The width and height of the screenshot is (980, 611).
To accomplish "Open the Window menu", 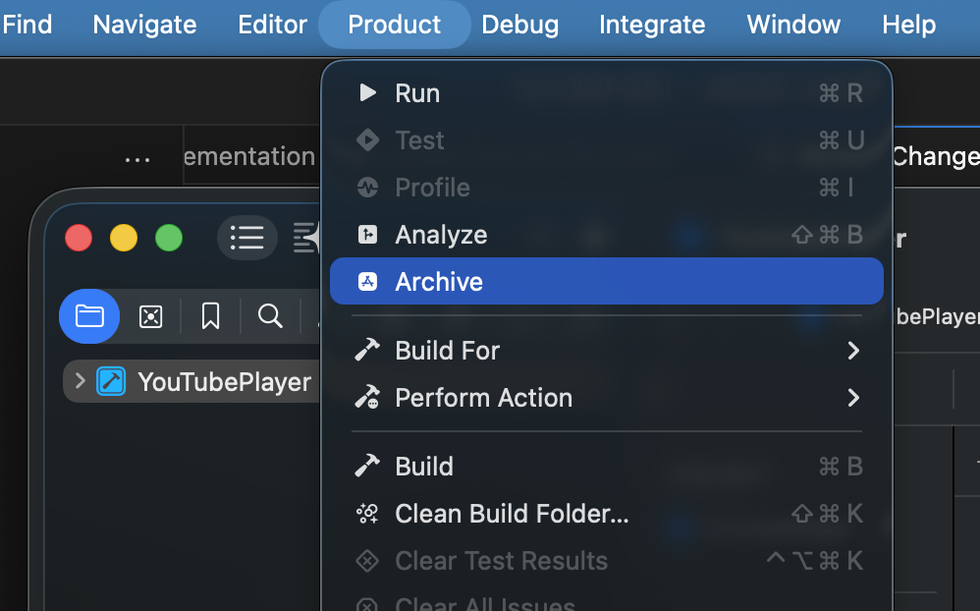I will [x=793, y=25].
